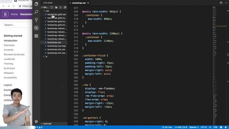Screen dimensions: 229x129
Task: Focus the Search box on Bootstrap docs
Action: coord(18,25)
